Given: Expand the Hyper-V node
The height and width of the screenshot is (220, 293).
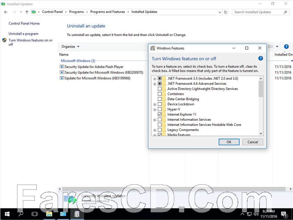Looking at the screenshot, I should pyautogui.click(x=155, y=110).
